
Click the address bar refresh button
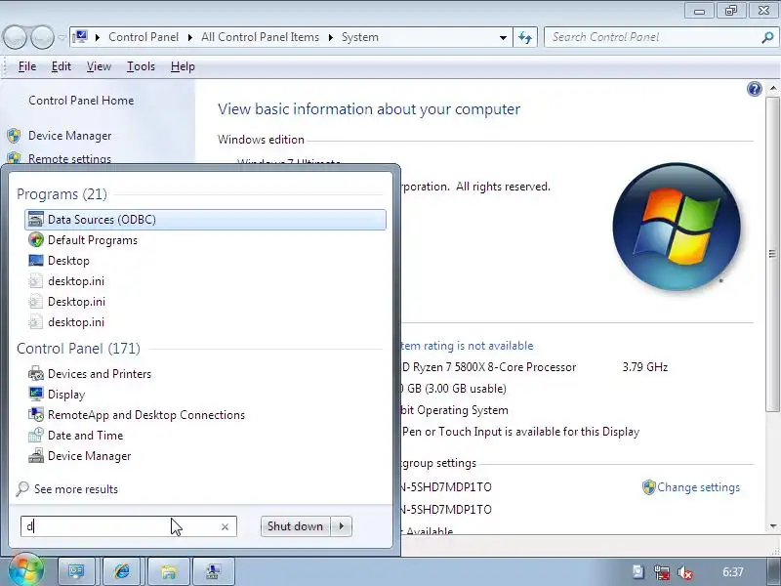tap(525, 37)
